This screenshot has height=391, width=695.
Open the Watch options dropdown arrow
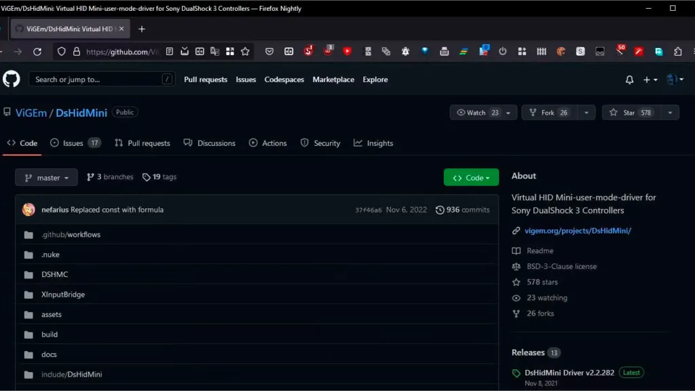[x=508, y=113]
